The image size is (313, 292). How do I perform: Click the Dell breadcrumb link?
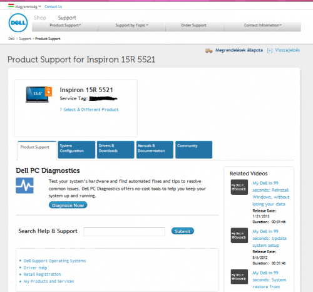click(11, 39)
